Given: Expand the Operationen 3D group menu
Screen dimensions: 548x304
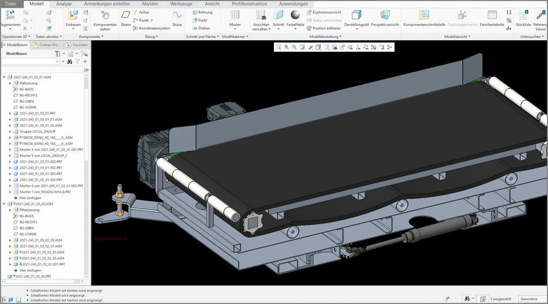Looking at the screenshot, I should point(17,37).
